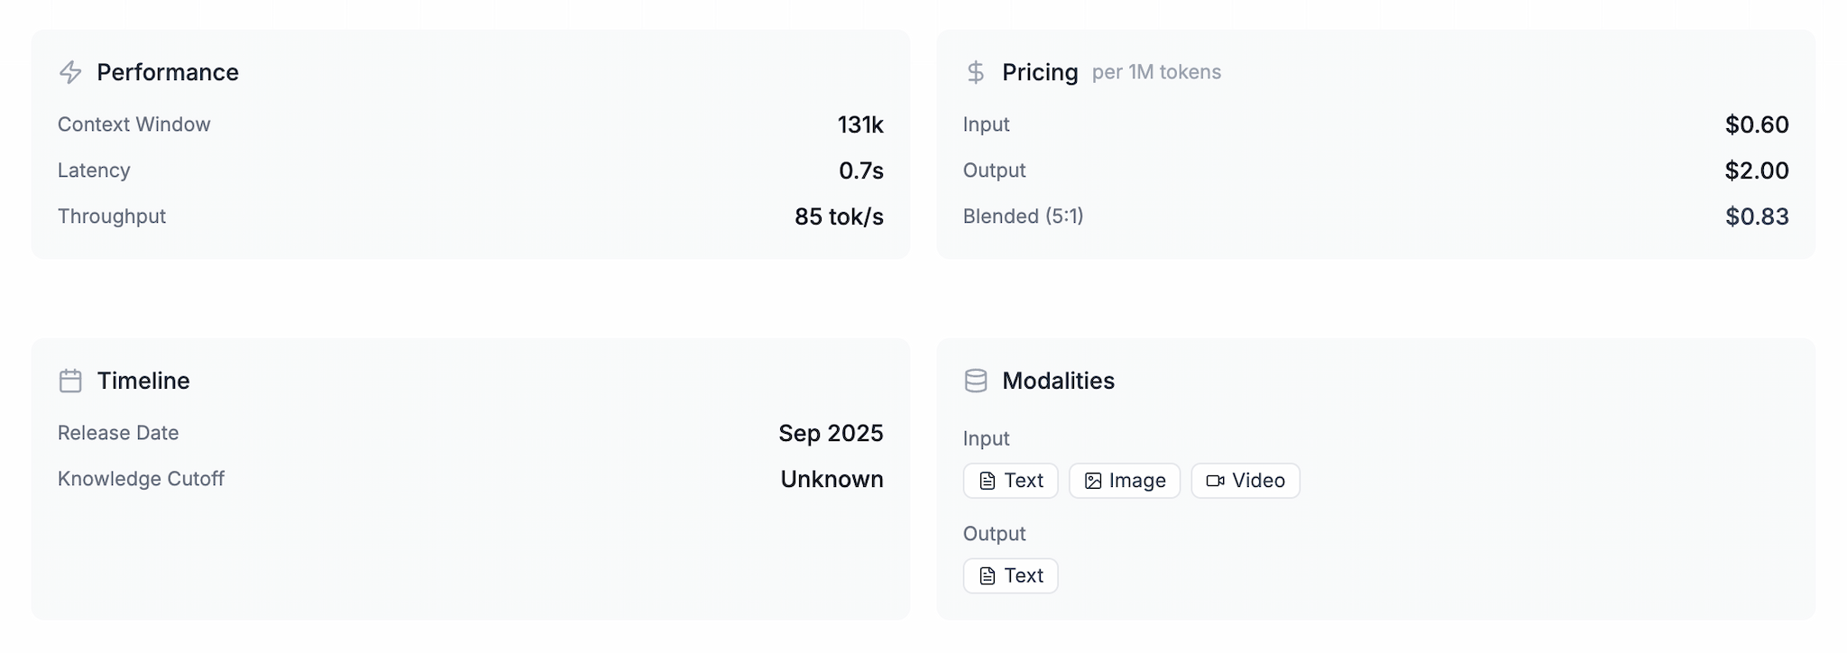Click the database Modalities icon
This screenshot has width=1847, height=653.
click(975, 381)
